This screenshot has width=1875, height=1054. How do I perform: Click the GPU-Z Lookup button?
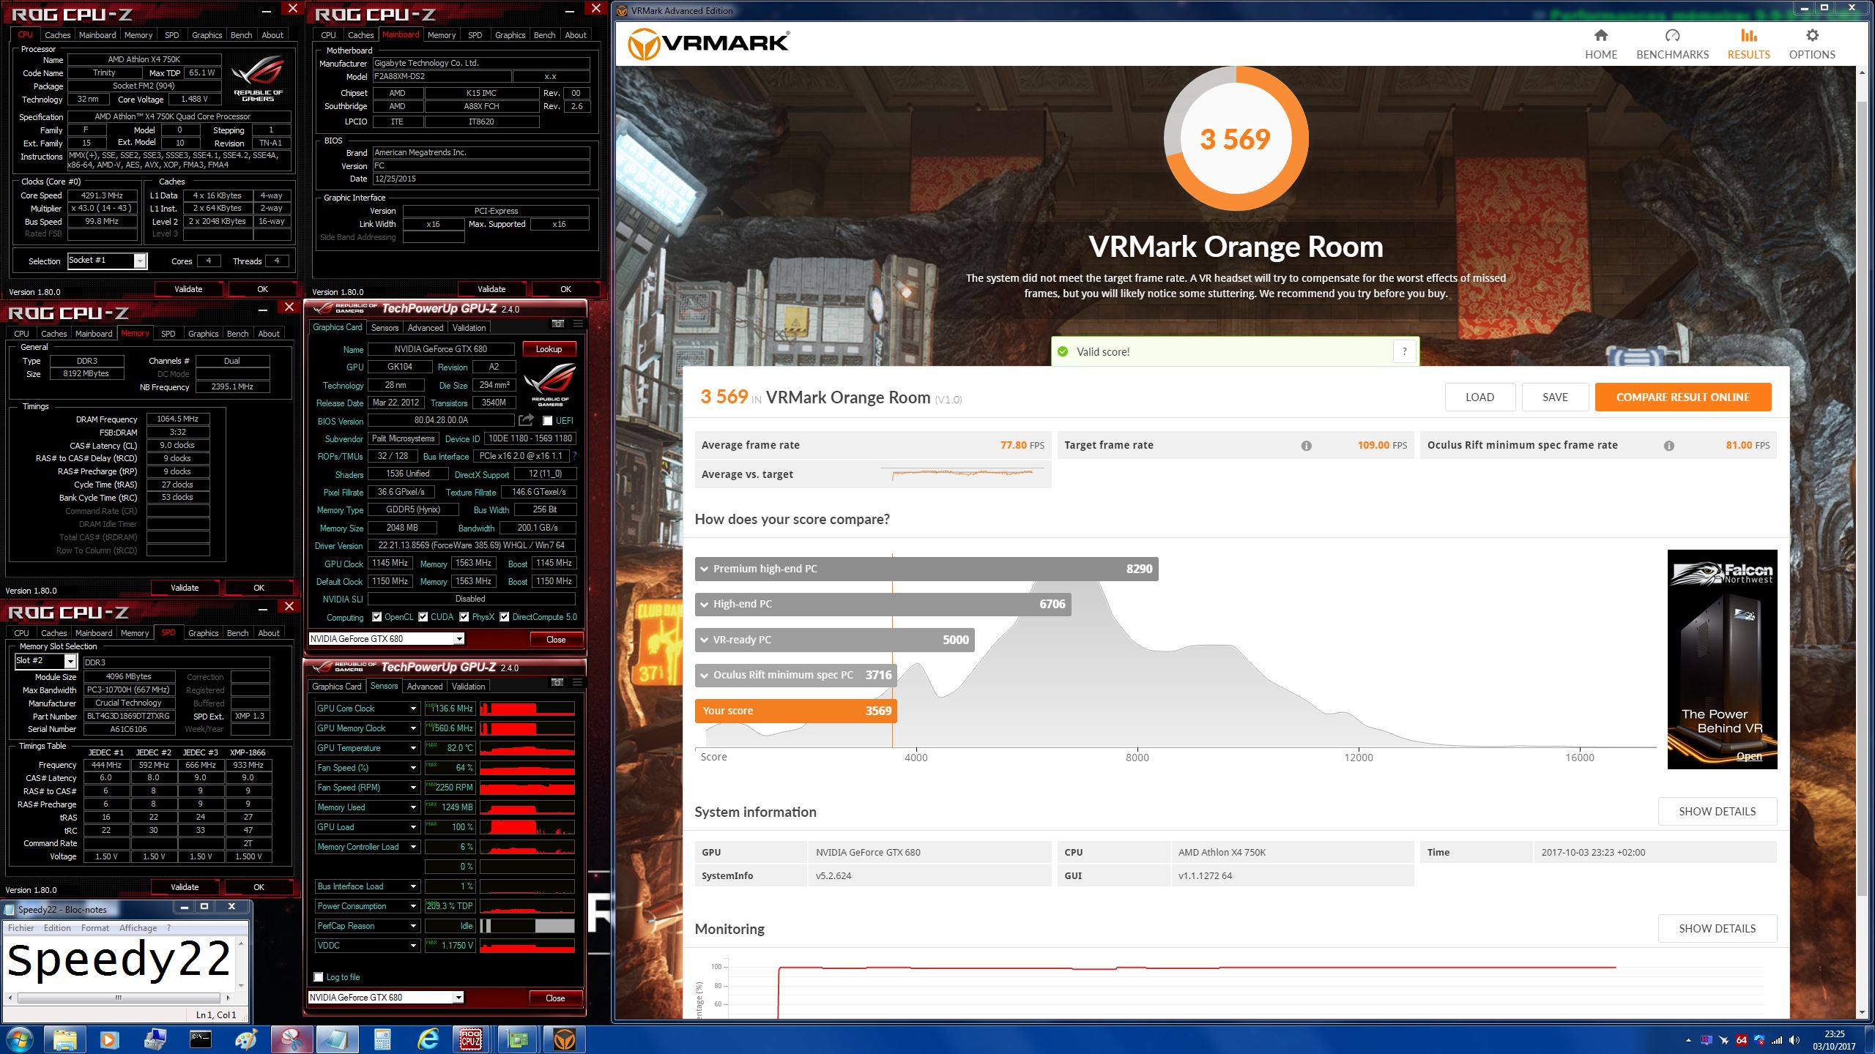(x=549, y=349)
